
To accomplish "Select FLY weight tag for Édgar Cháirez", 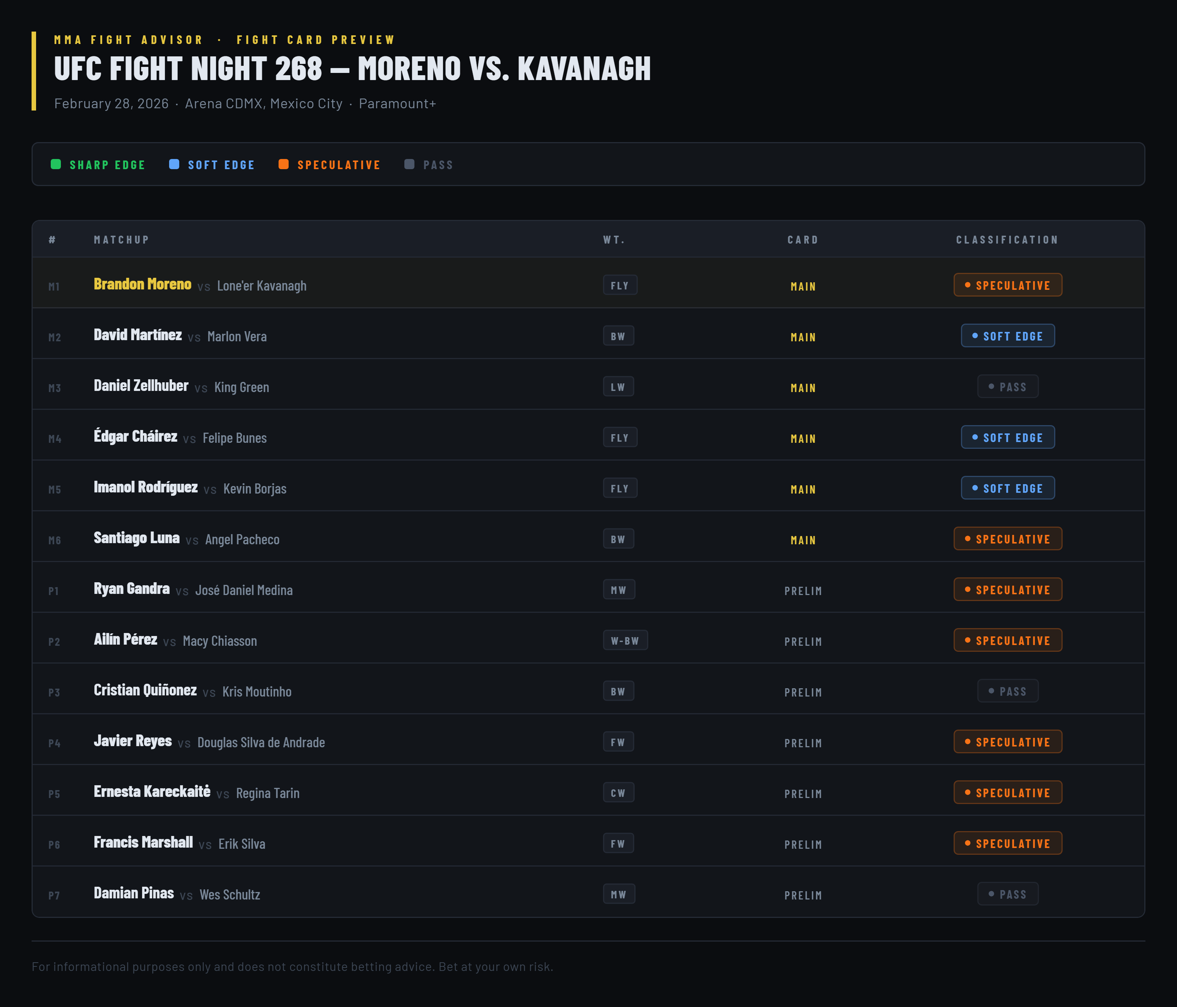I will [x=620, y=438].
